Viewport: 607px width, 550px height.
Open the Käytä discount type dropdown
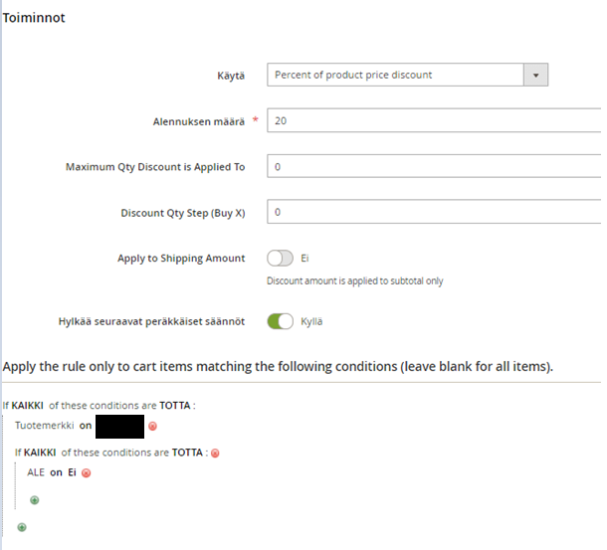pos(408,75)
